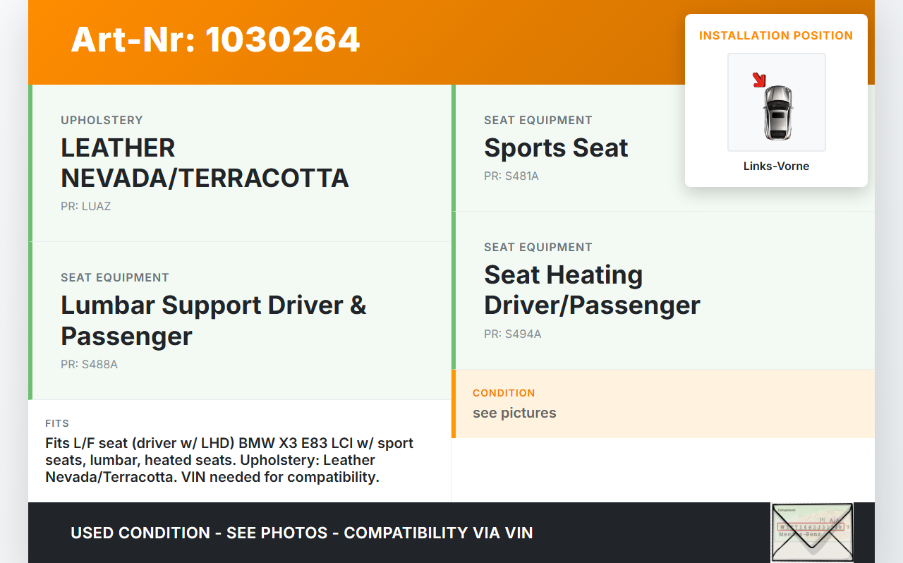Click the VIN envelope thumbnail

[x=812, y=532]
